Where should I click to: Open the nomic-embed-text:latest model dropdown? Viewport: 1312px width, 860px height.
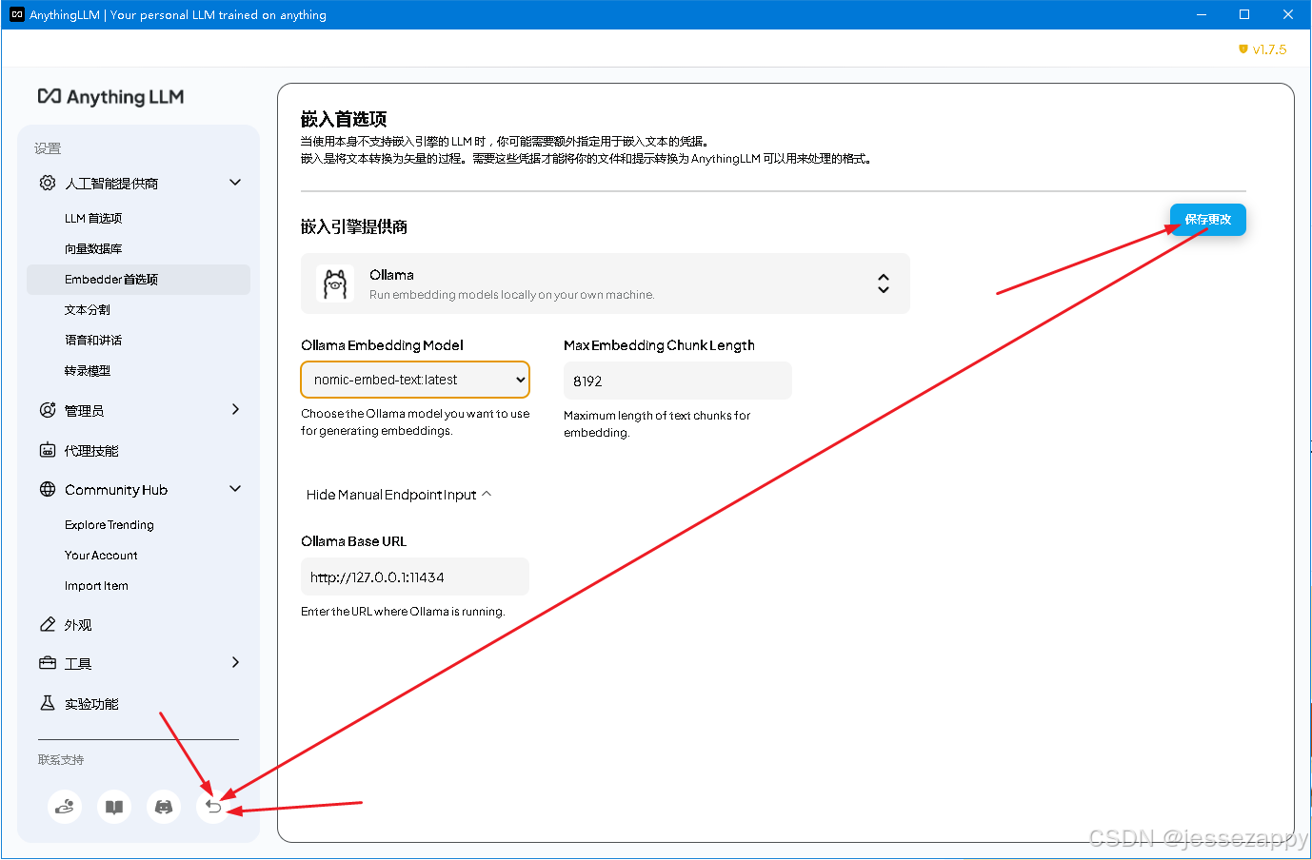point(415,380)
